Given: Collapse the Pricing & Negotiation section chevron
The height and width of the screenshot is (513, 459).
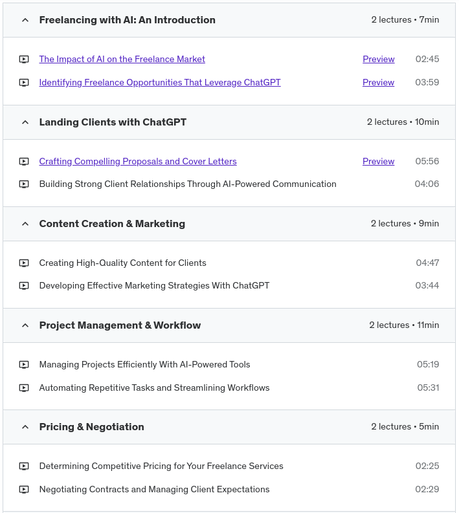Looking at the screenshot, I should 25,427.
